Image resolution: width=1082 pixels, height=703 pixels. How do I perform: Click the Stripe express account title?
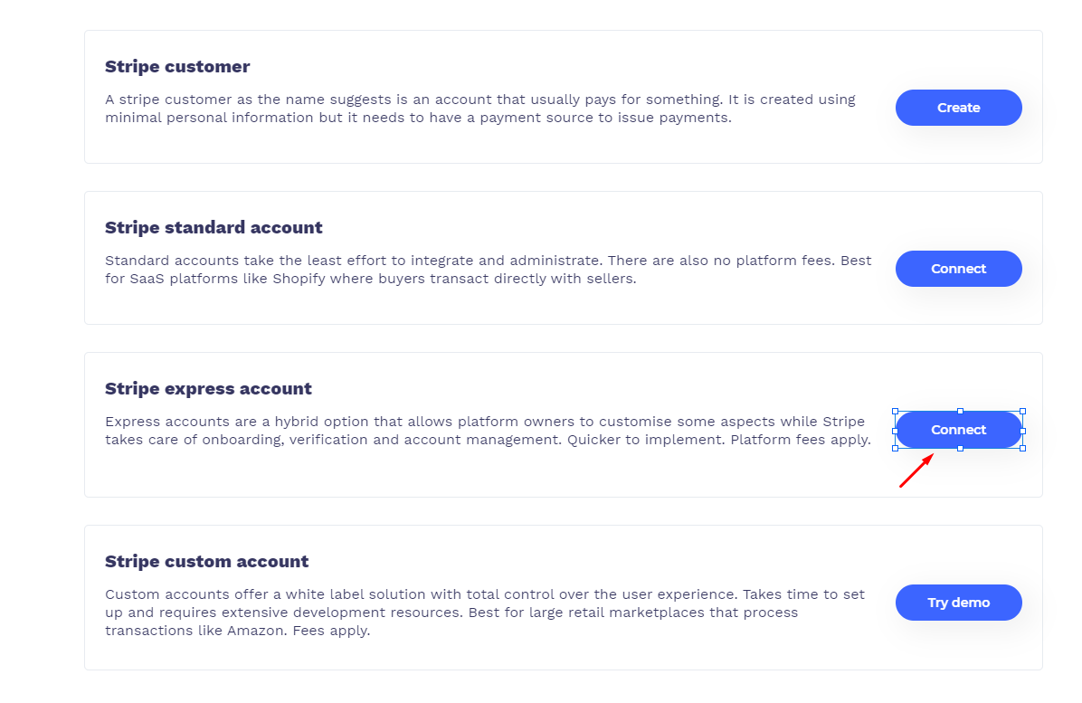coord(208,389)
